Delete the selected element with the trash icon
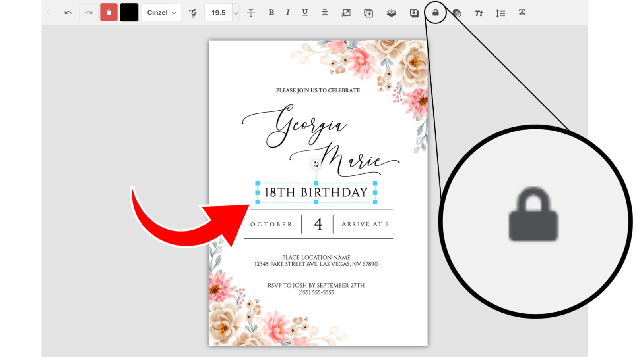The width and height of the screenshot is (636, 357). point(109,13)
